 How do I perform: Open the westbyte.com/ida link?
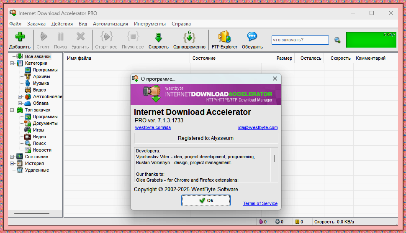(x=153, y=127)
